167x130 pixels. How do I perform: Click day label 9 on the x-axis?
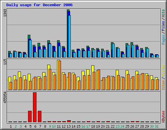50,126
